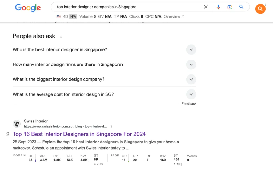Clear the search query with X icon

tap(206, 7)
